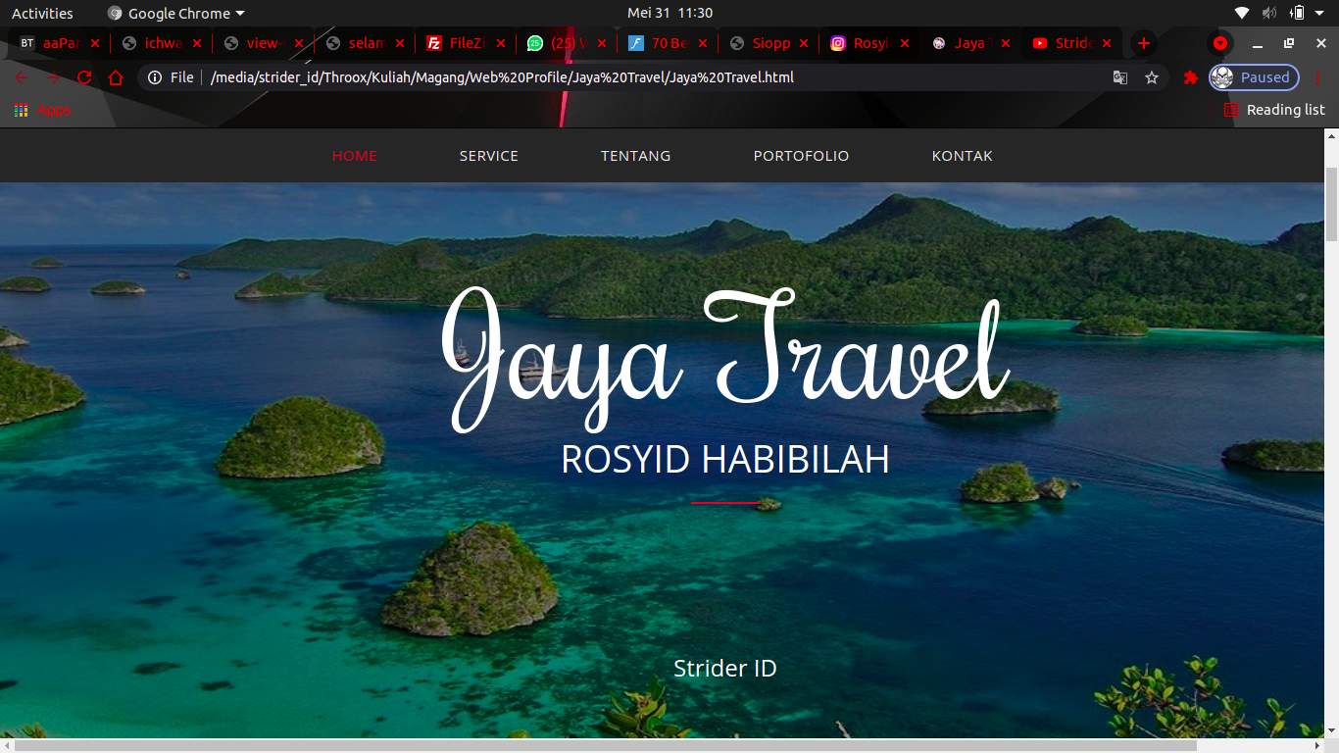
Task: Open the Extensions puzzle piece icon
Action: pyautogui.click(x=1191, y=77)
